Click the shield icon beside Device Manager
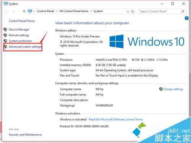Image resolution: width=191 pixels, height=143 pixels. pyautogui.click(x=5, y=29)
